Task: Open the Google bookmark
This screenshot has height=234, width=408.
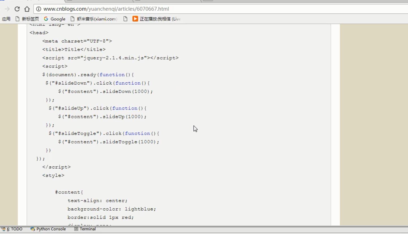Action: click(x=55, y=19)
